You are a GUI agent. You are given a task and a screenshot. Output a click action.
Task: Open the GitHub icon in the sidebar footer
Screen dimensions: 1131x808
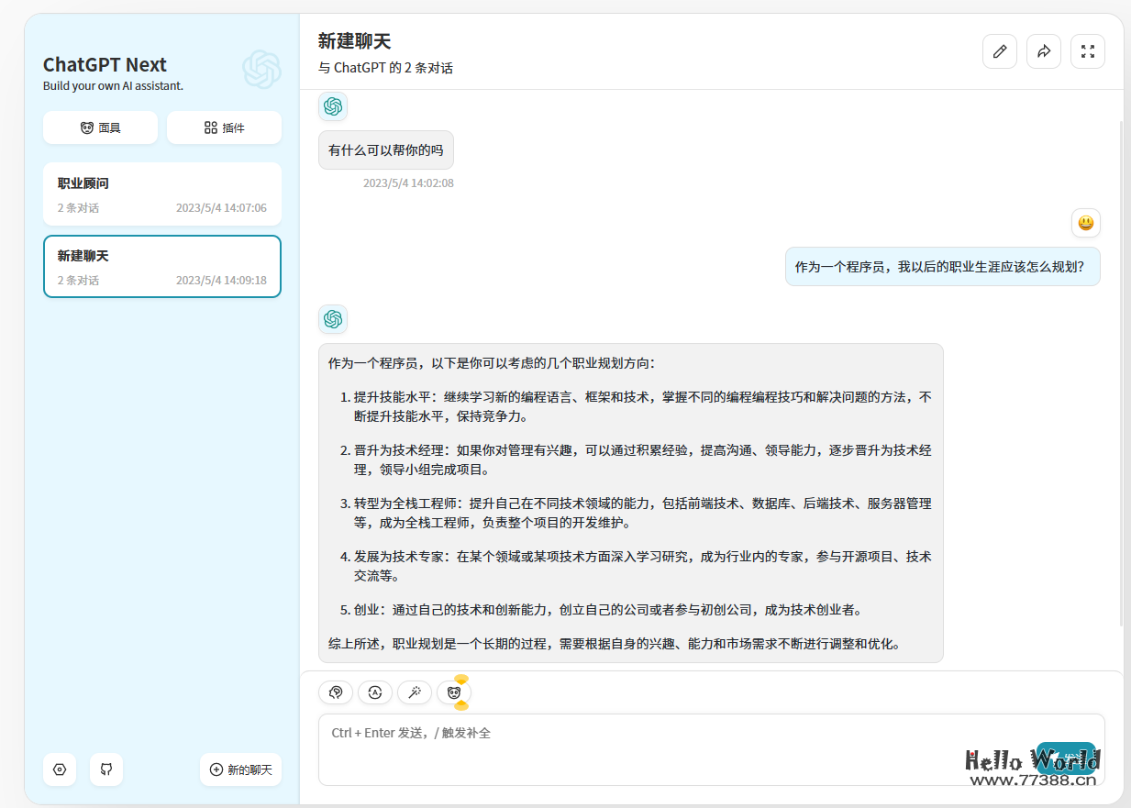click(x=106, y=769)
